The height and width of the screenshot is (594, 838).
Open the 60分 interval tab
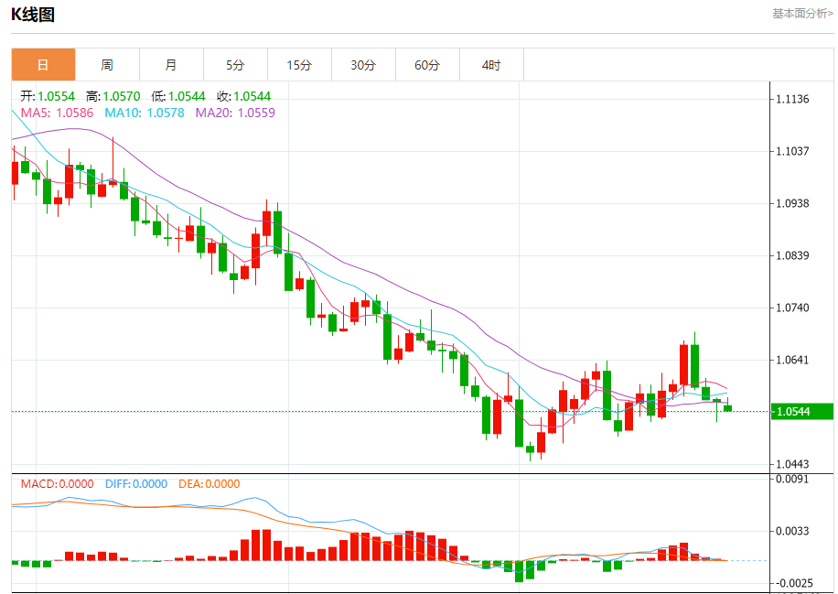pyautogui.click(x=428, y=65)
